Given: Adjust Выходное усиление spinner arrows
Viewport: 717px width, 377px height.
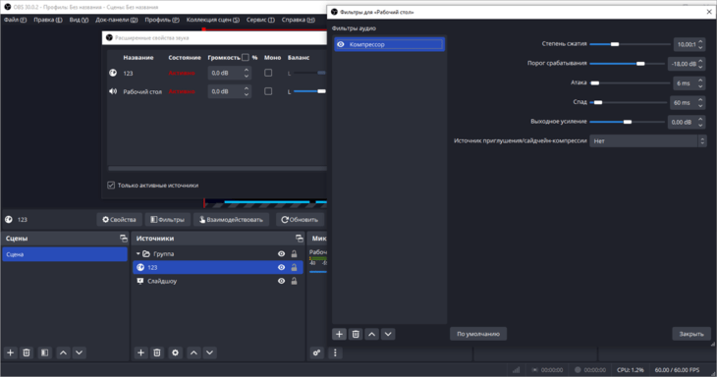Looking at the screenshot, I should [x=700, y=122].
